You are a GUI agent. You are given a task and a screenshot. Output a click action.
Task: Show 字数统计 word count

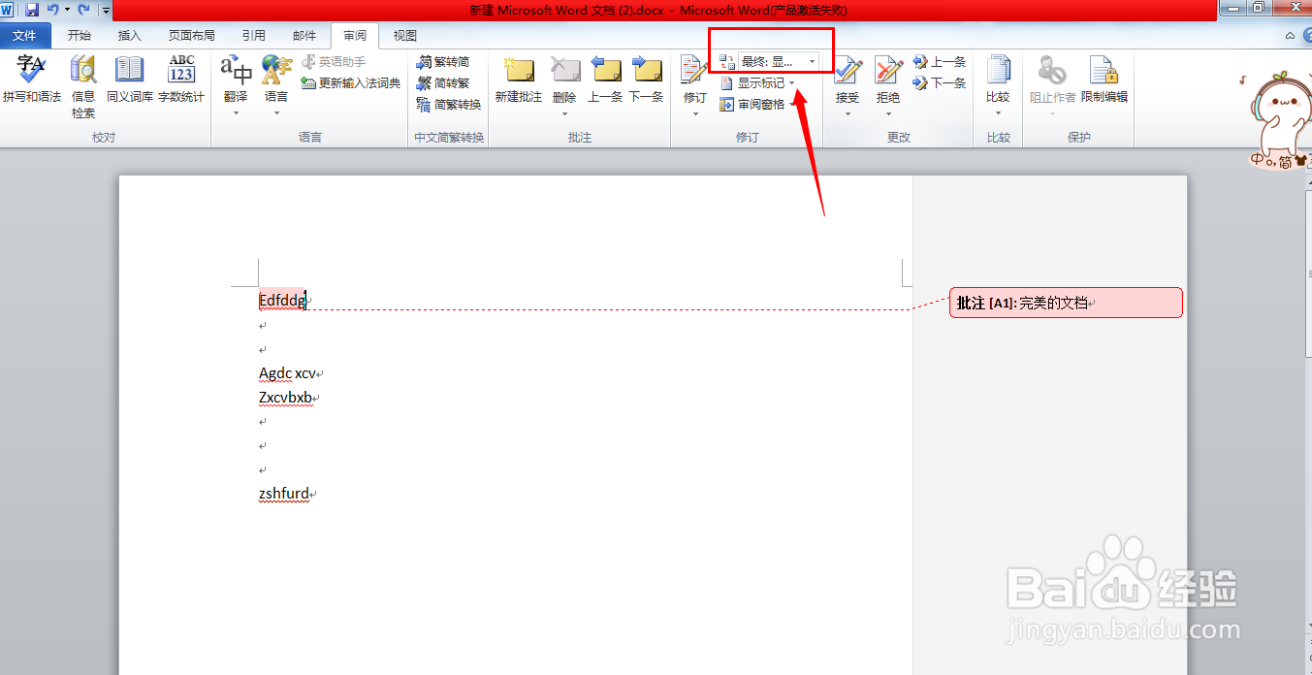(181, 80)
